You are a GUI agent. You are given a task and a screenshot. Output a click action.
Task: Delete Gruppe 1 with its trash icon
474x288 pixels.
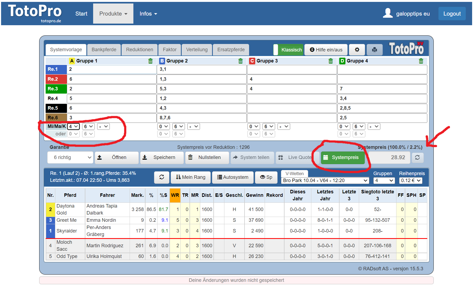[151, 61]
